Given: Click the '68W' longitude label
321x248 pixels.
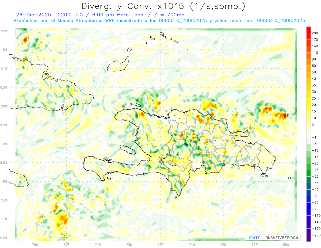Looking at the screenshot, I should 286,245.
